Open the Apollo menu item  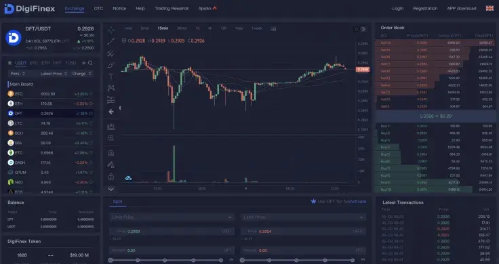pyautogui.click(x=207, y=9)
